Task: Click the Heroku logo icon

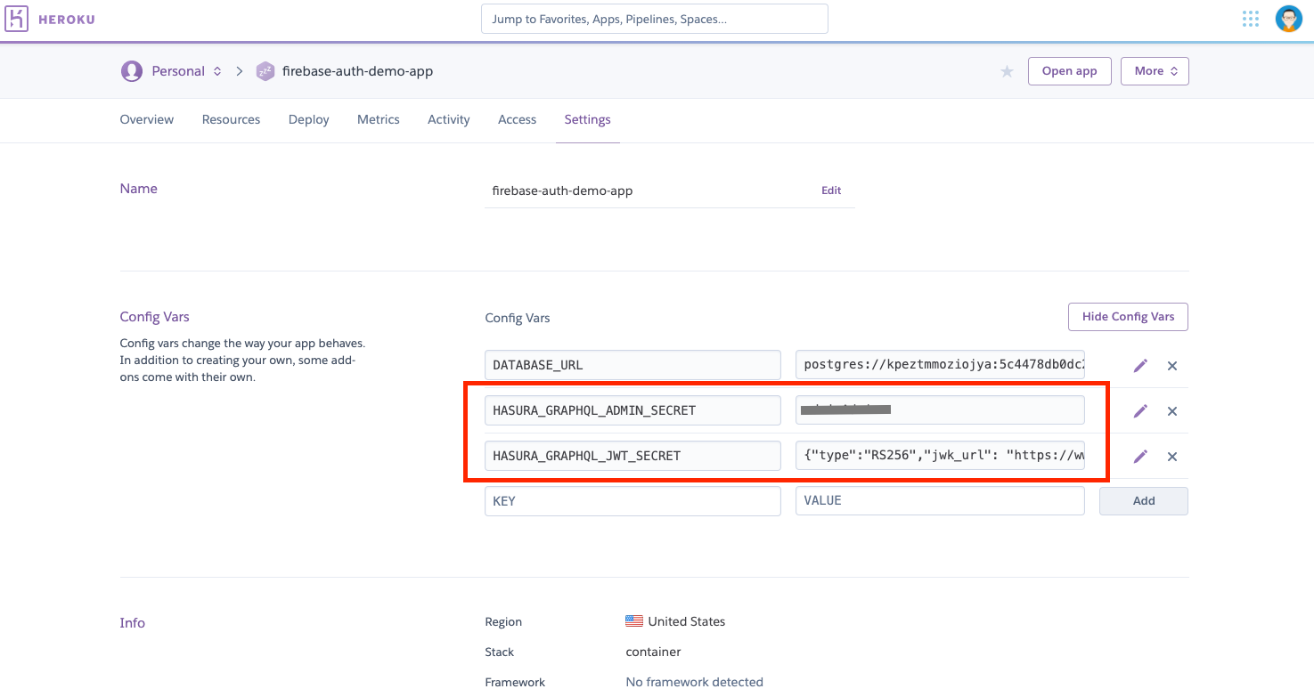Action: (x=18, y=19)
